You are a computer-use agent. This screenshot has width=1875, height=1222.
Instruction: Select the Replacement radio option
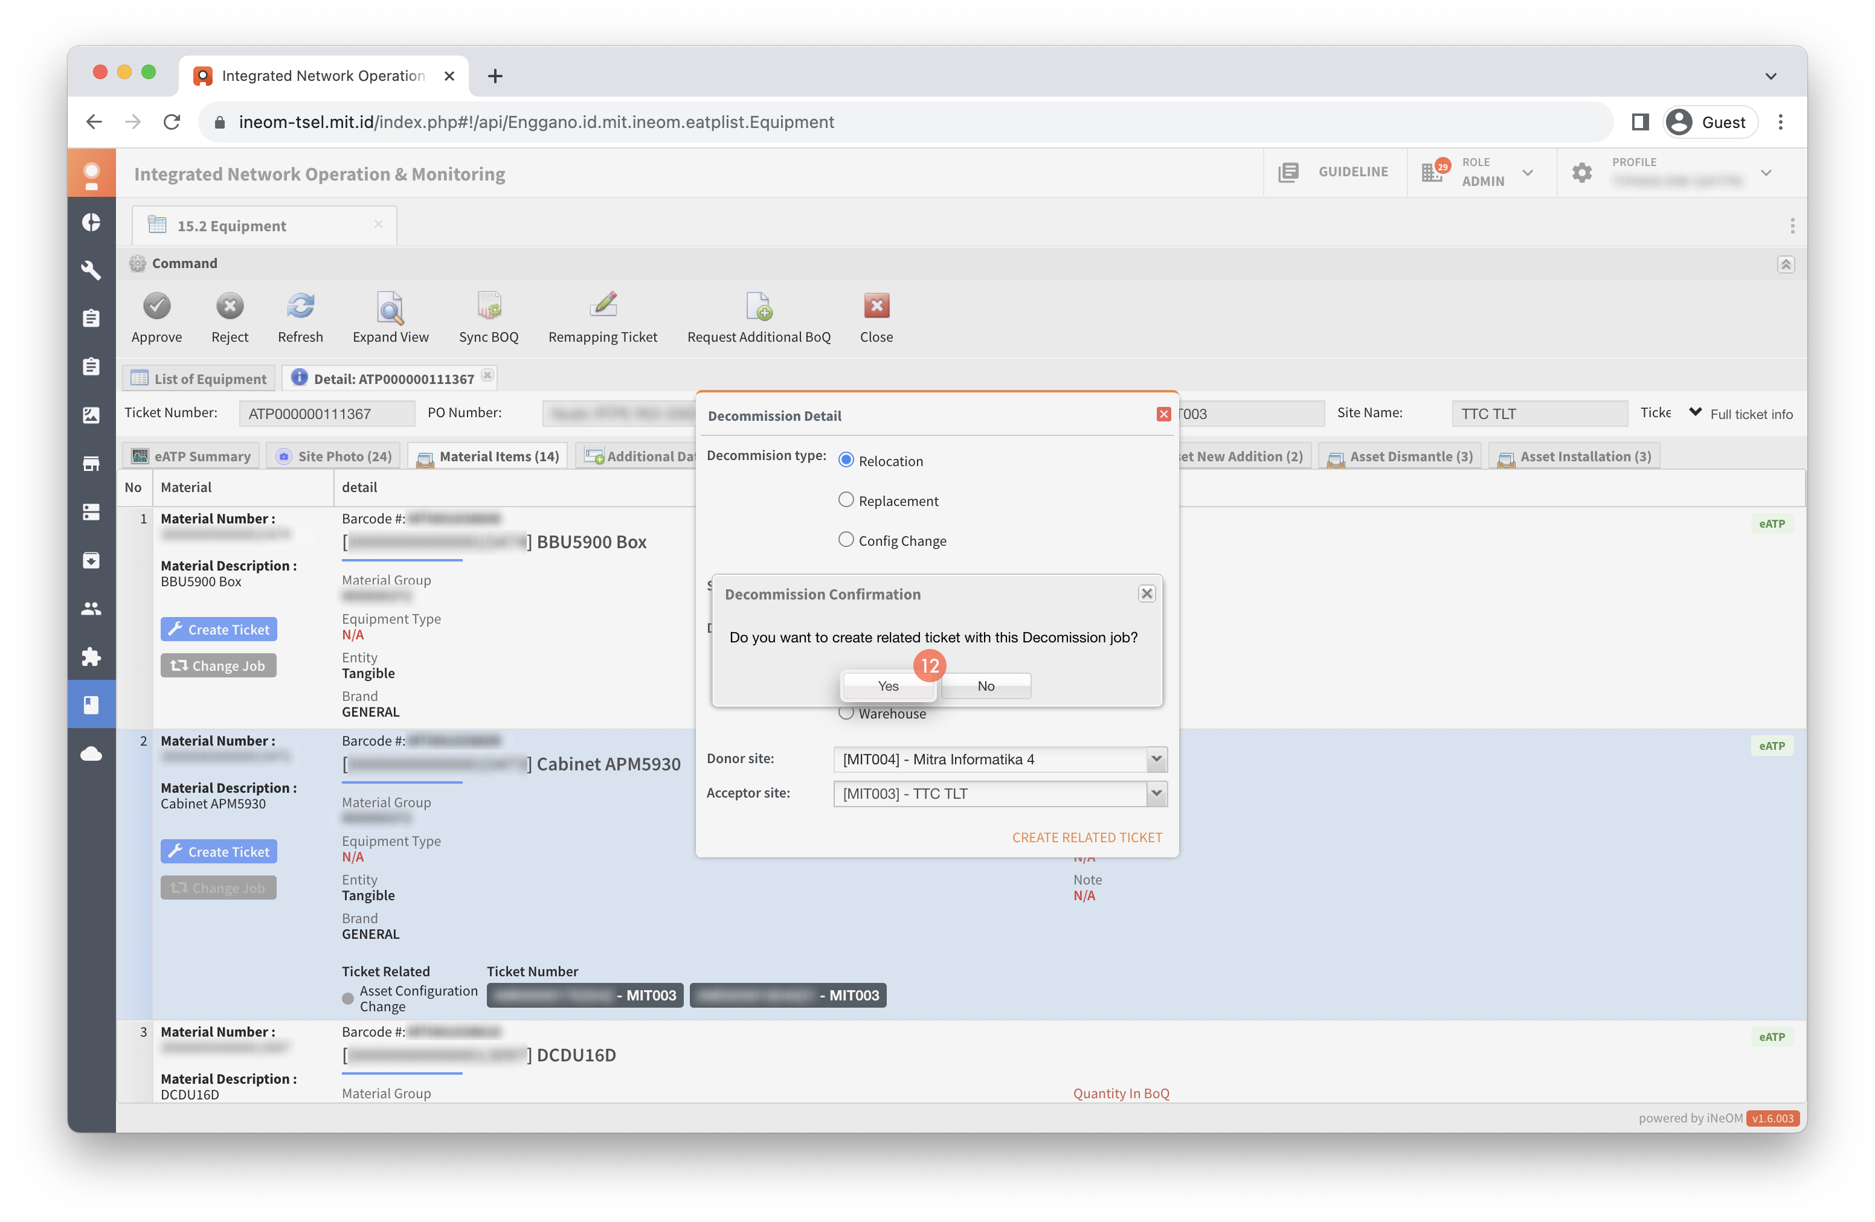pyautogui.click(x=845, y=500)
